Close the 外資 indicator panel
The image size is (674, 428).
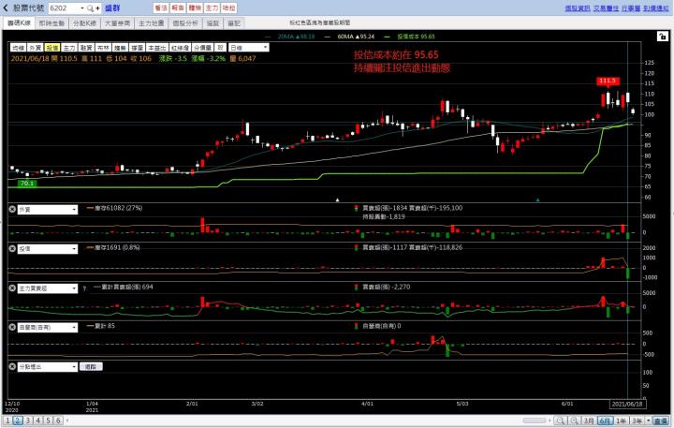tap(12, 210)
